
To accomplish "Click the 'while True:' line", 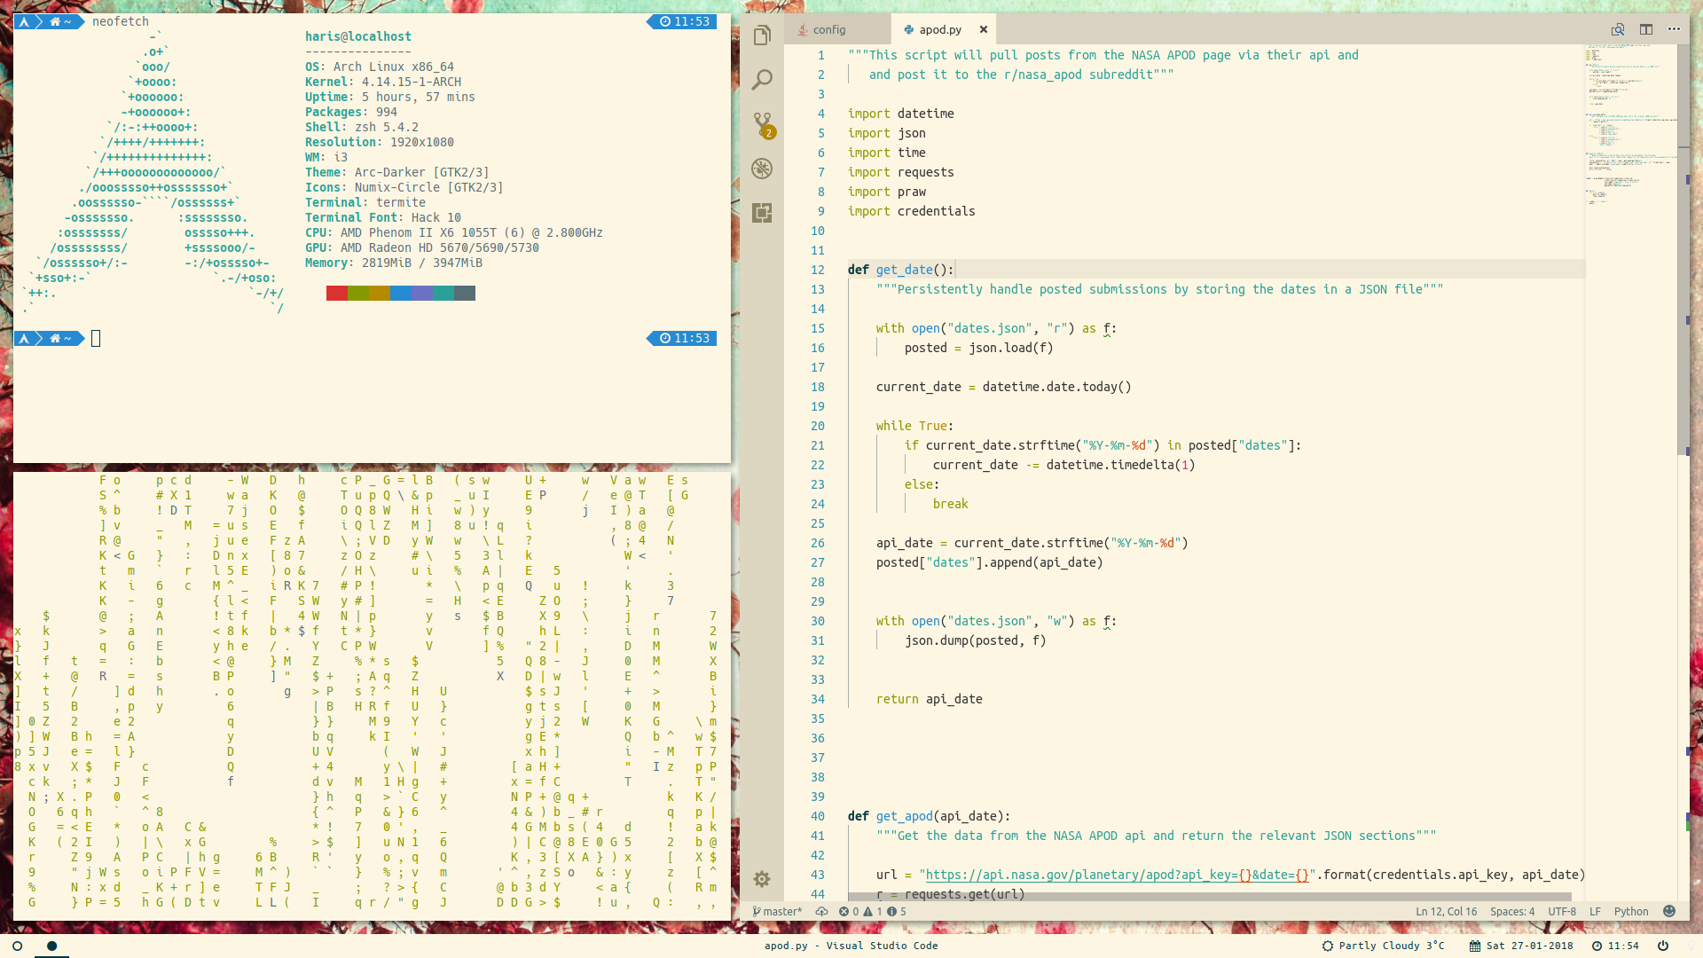I will [914, 426].
